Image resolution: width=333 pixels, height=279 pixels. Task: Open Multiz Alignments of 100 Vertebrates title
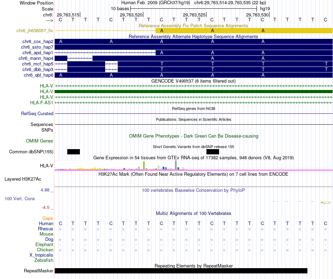pyautogui.click(x=193, y=214)
